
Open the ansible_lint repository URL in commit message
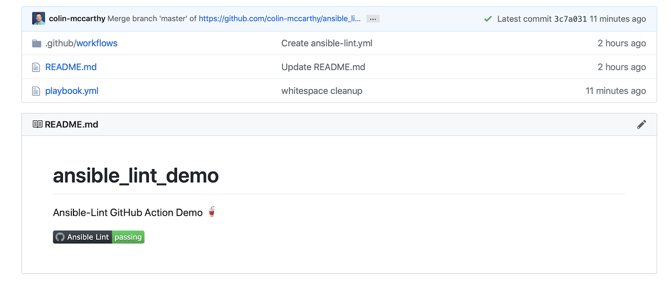pyautogui.click(x=279, y=19)
